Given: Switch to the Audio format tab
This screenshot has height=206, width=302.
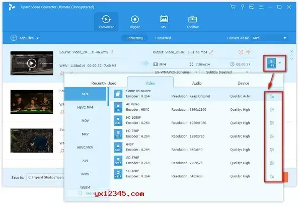Looking at the screenshot, I should 197,83.
